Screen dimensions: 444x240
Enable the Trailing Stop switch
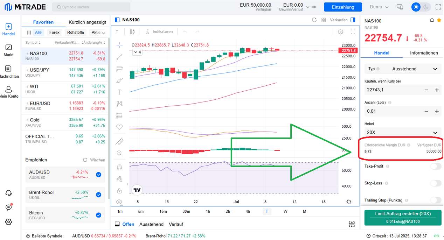[436, 200]
